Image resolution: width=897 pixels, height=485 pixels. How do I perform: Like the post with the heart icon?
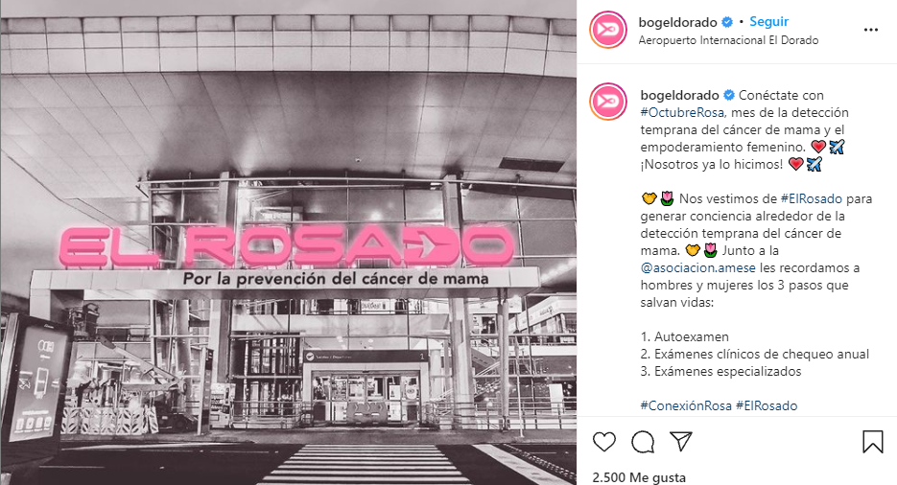pos(604,442)
